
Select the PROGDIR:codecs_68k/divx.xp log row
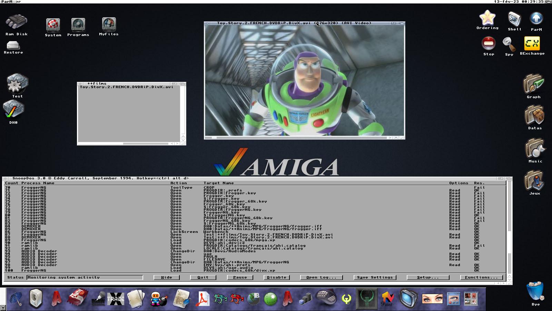pyautogui.click(x=255, y=271)
